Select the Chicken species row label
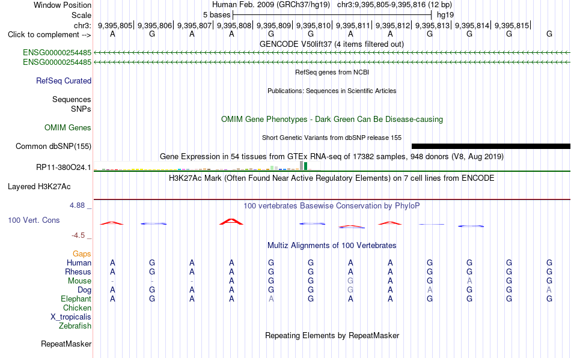The height and width of the screenshot is (358, 571). (77, 308)
